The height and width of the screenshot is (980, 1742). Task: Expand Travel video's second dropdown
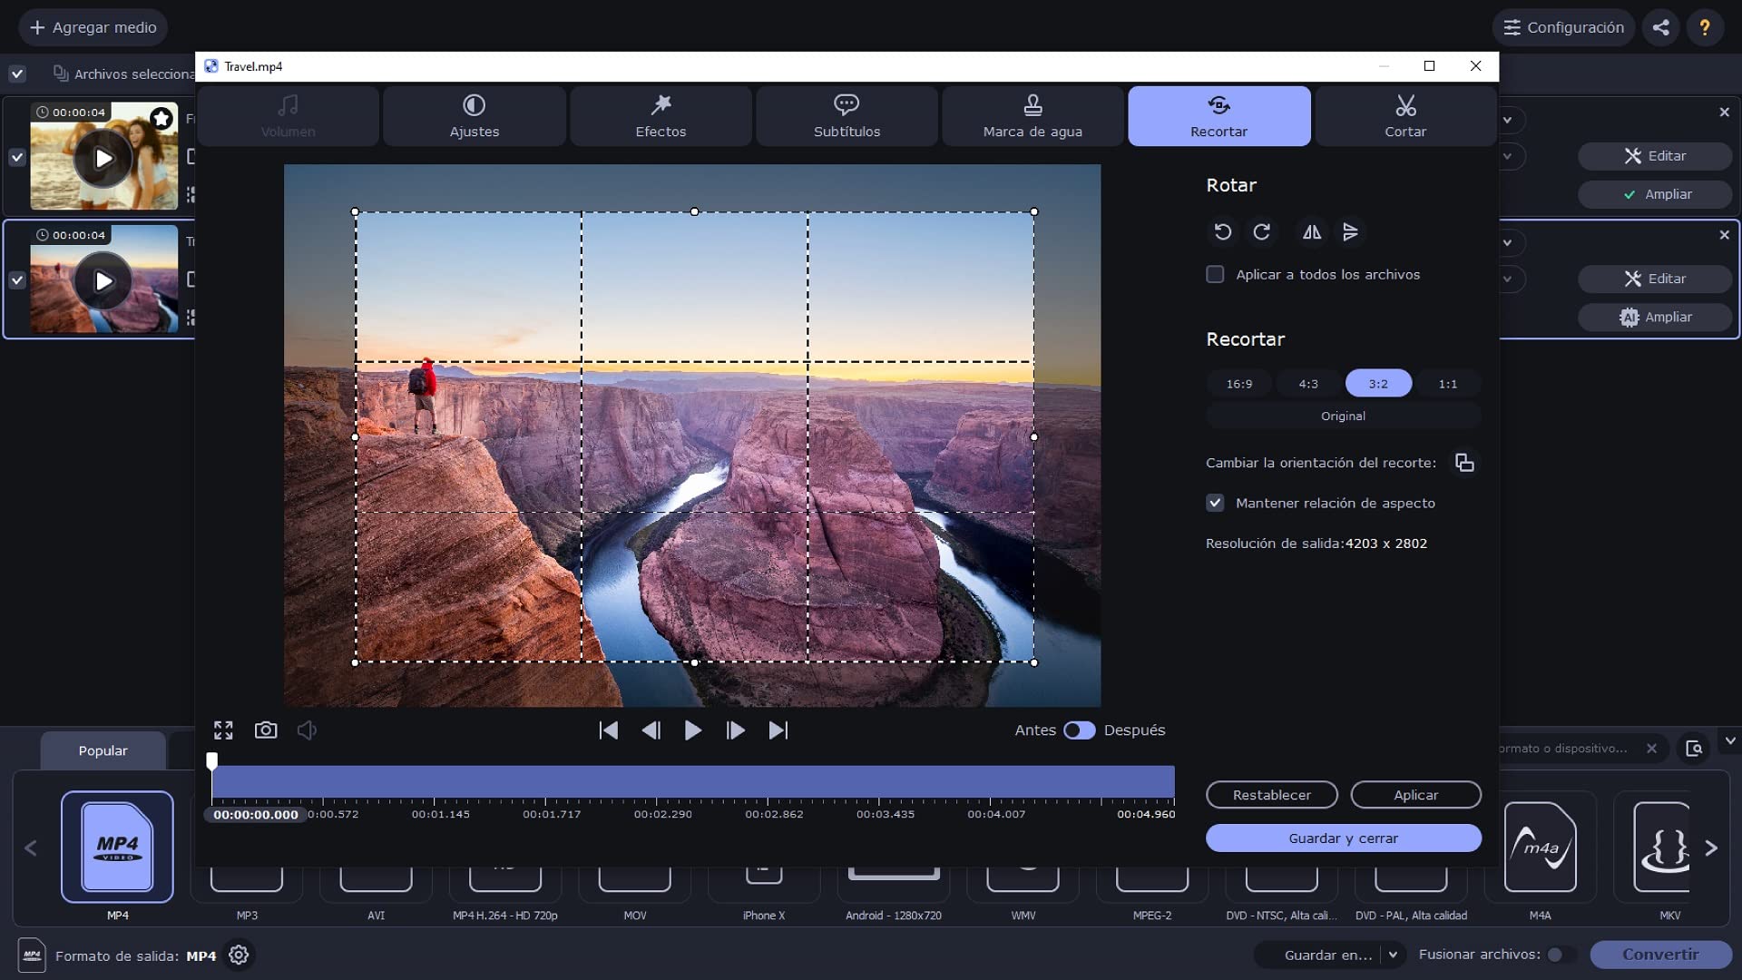click(1507, 279)
